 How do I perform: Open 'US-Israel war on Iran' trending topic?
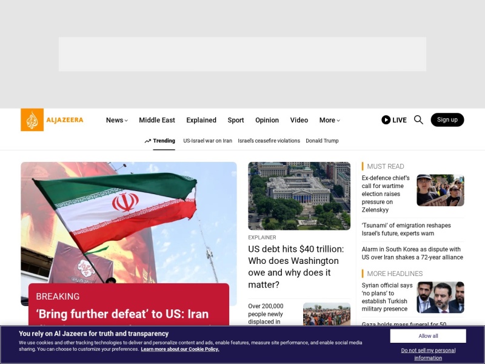point(207,141)
